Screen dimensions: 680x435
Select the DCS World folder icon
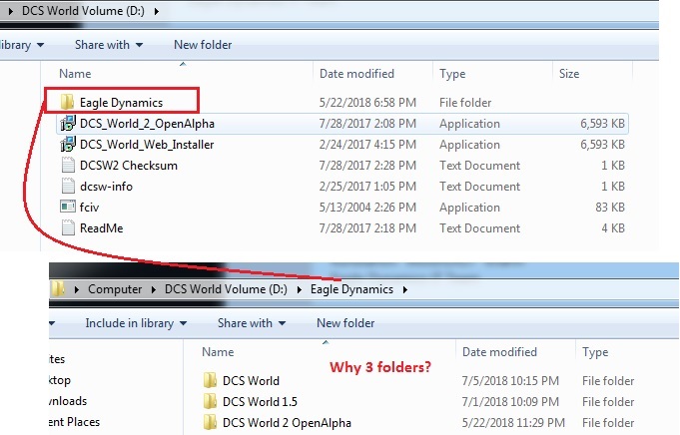(x=210, y=380)
